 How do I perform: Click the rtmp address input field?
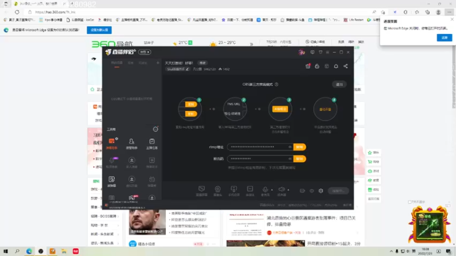click(x=260, y=147)
